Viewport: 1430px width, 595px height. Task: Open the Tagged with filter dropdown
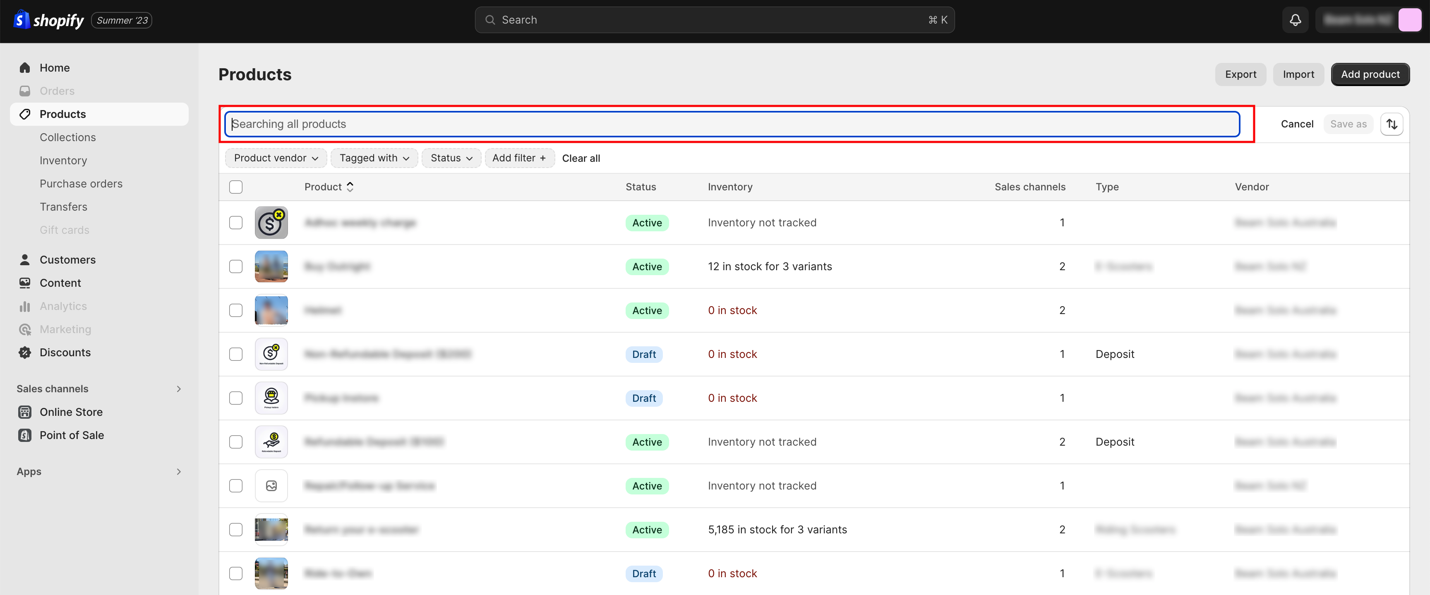click(x=374, y=158)
